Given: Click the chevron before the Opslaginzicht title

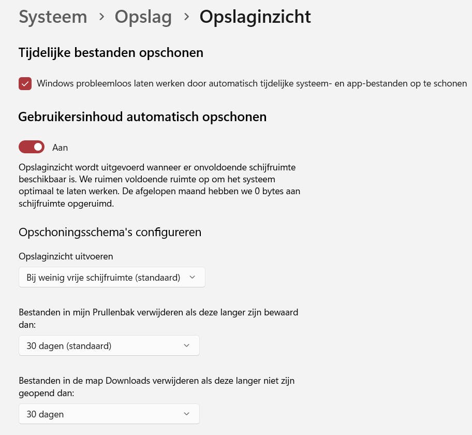Looking at the screenshot, I should 186,17.
